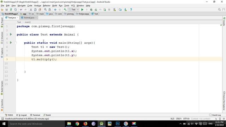226x127 pixels.
Task: Open the AVD Manager toolbar icon
Action: (114, 10)
